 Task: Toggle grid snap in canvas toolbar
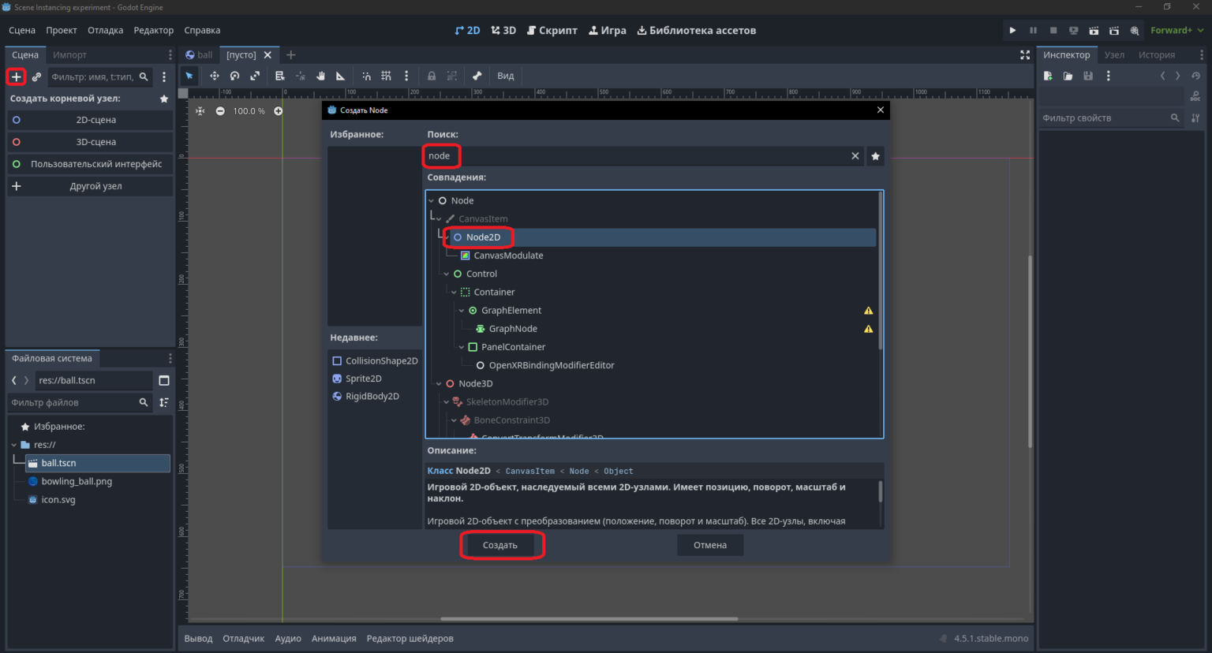coord(386,76)
